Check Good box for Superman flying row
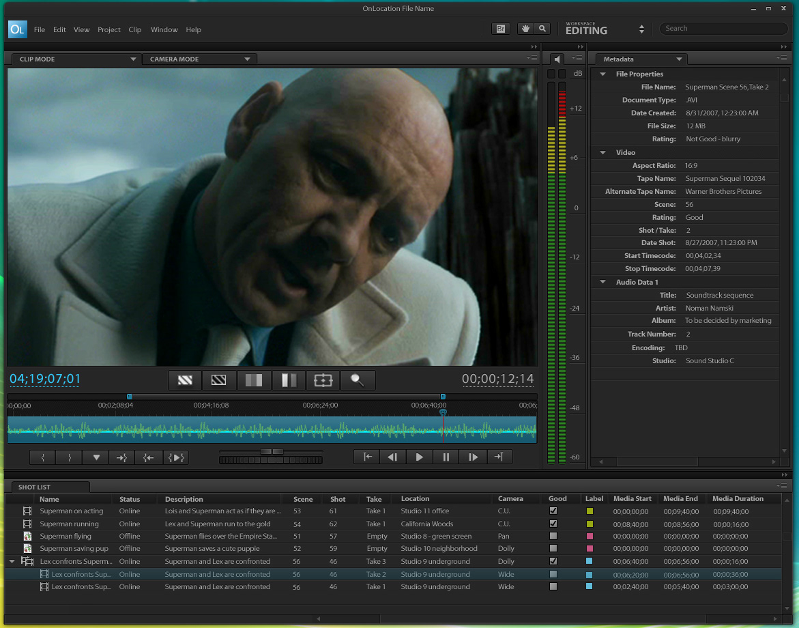Screen dimensions: 799x628 click(x=553, y=537)
